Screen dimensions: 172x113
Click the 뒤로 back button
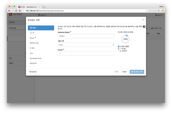116,72
